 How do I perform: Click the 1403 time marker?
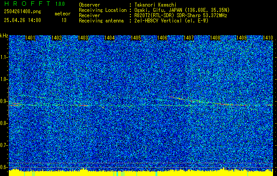(83, 37)
